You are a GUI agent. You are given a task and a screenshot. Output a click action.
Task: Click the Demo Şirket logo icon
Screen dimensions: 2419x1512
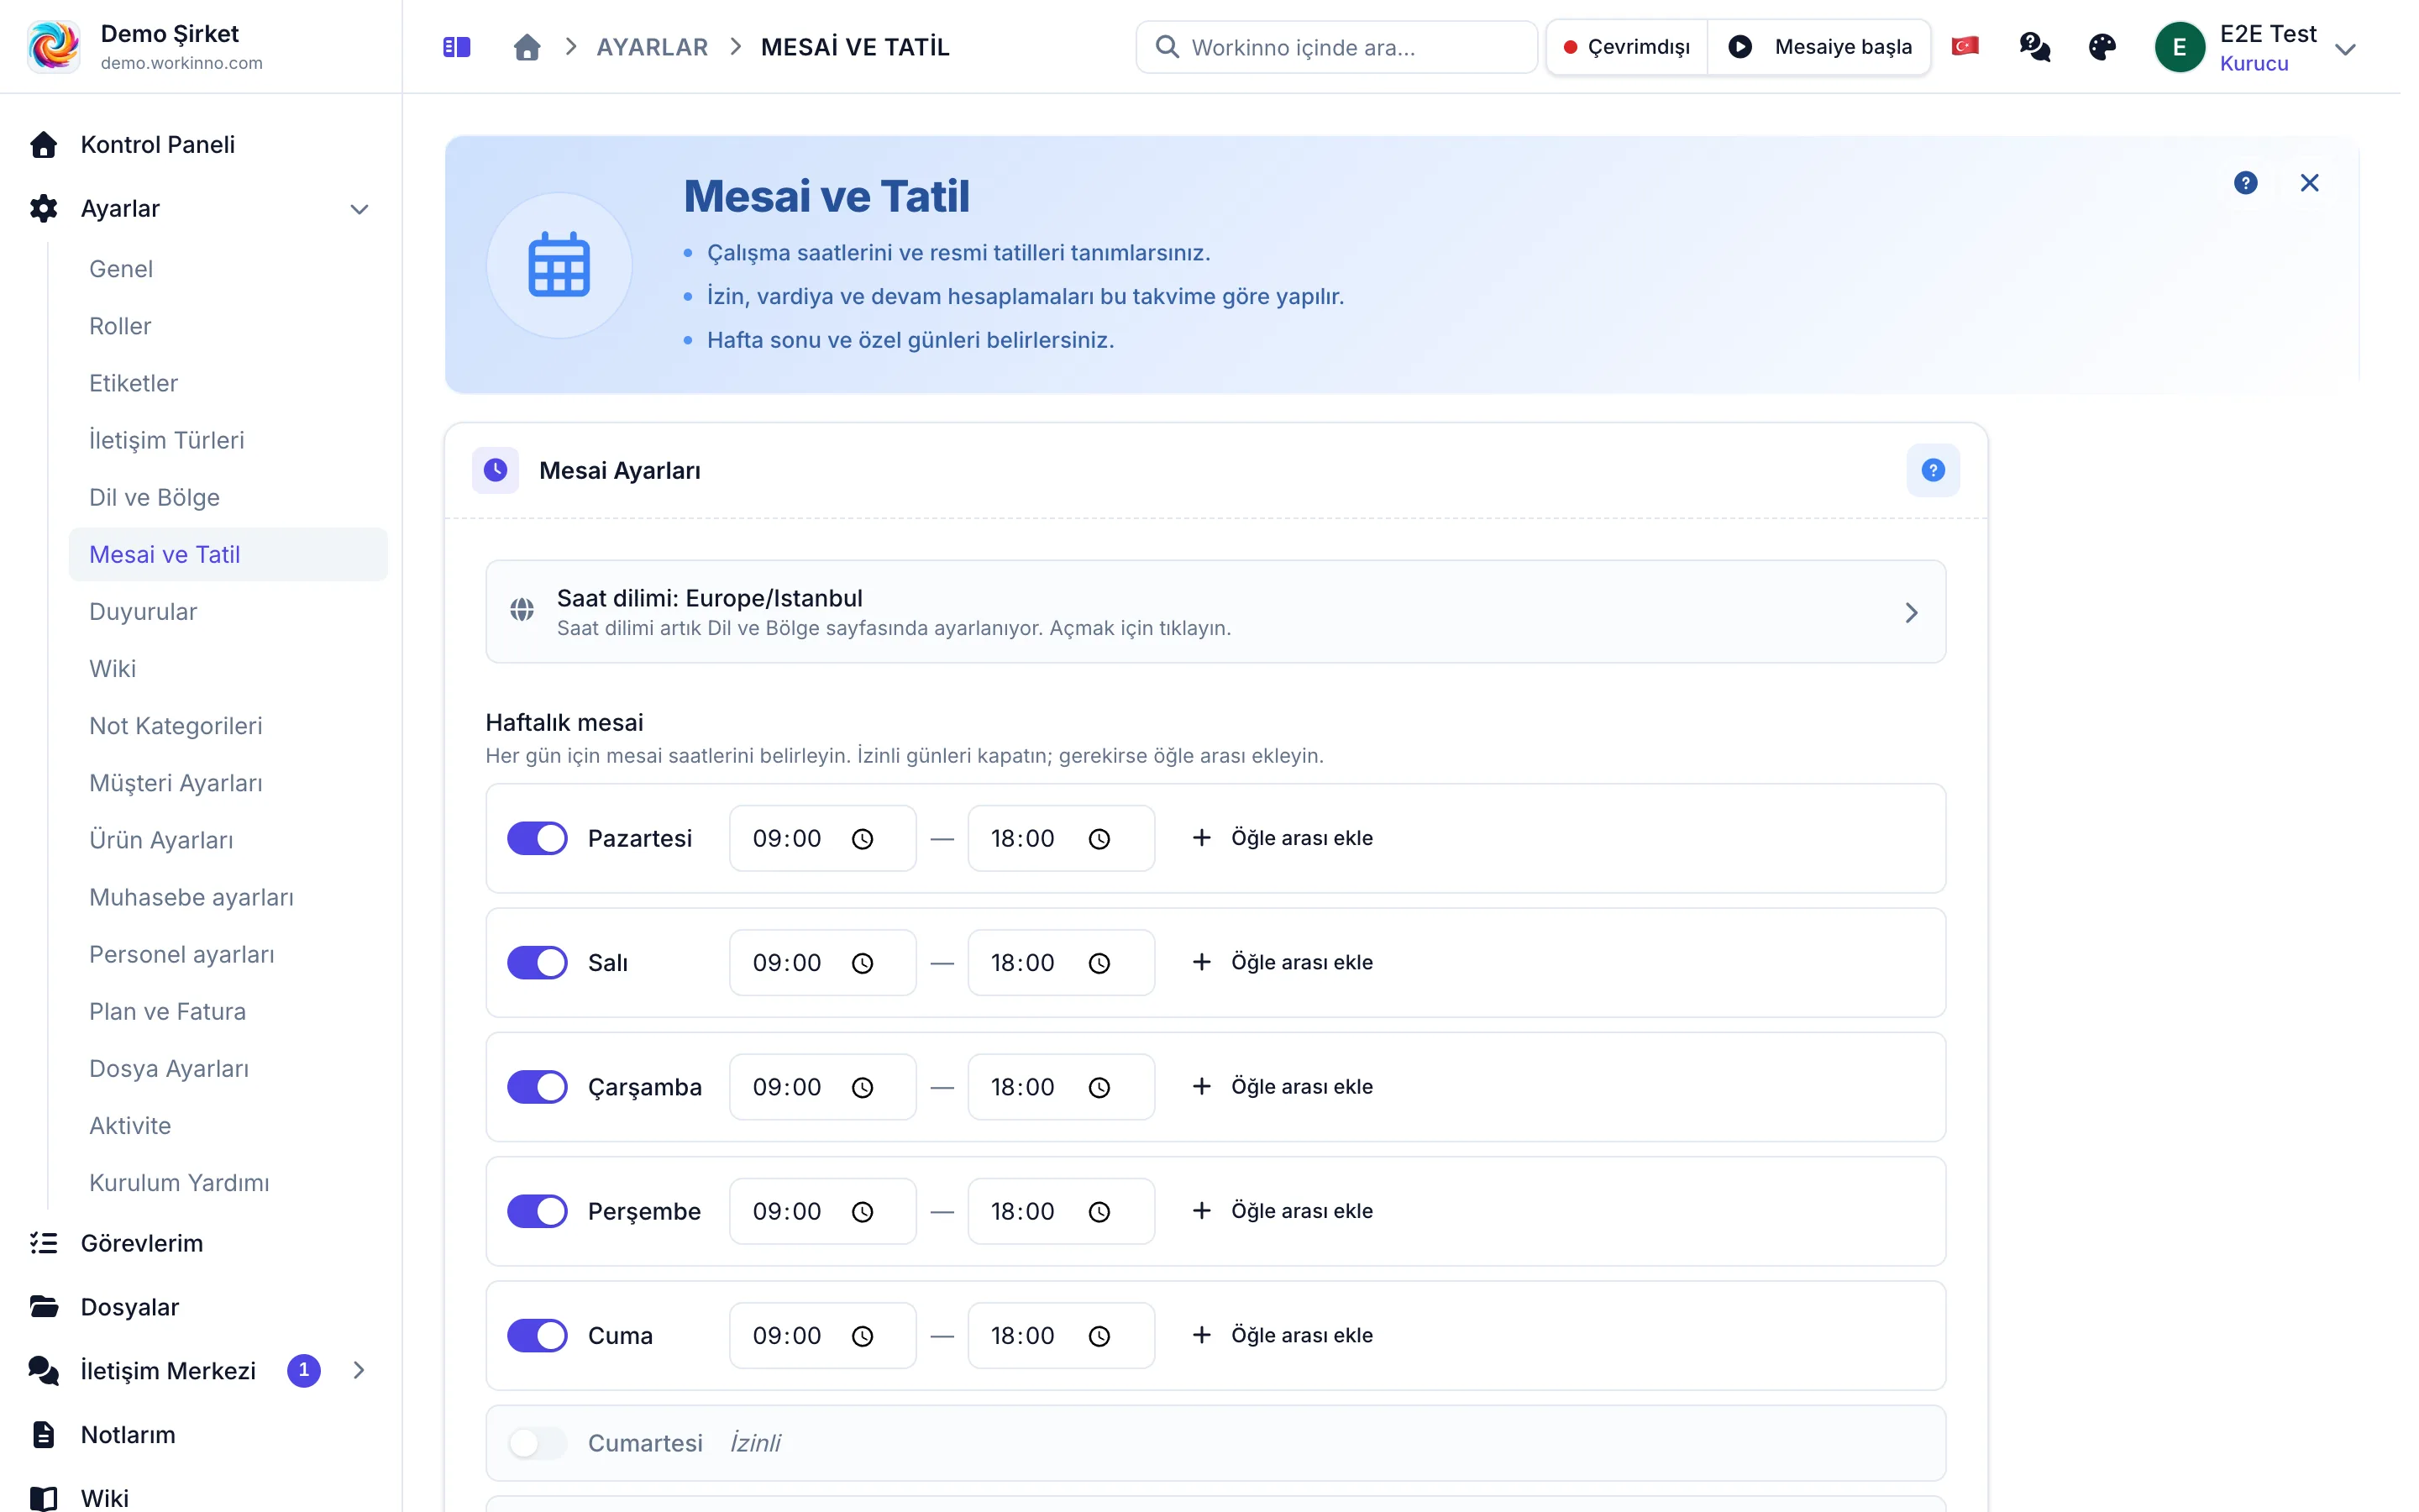point(54,46)
